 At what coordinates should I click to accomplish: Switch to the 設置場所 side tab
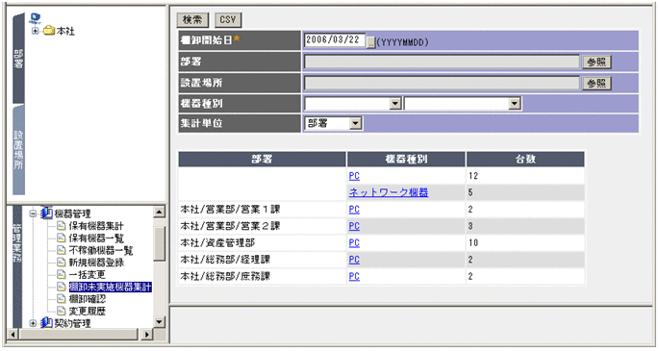(18, 150)
